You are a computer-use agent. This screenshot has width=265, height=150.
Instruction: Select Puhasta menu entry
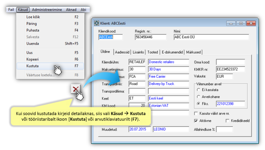[x=50, y=30]
